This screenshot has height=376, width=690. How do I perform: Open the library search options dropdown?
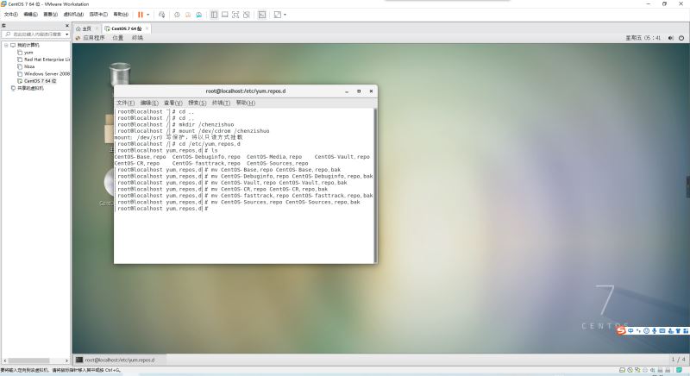67,34
